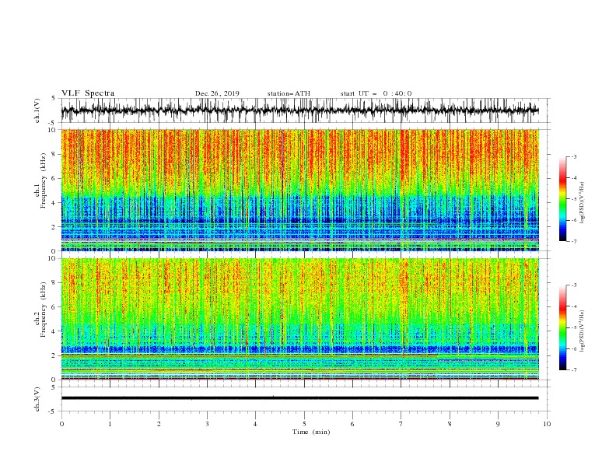This screenshot has width=616, height=476.
Task: Click the "ch.2 Frequency (kHz)" axis label
Action: (x=40, y=309)
